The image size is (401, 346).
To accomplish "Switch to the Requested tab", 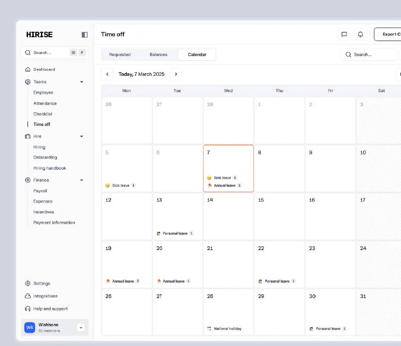I will click(120, 54).
